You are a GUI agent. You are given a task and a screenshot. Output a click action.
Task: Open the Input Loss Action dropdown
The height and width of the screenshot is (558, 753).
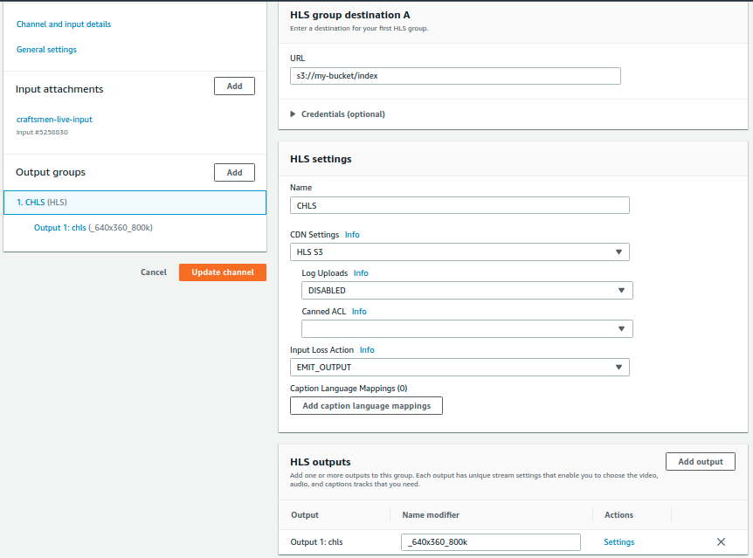coord(459,368)
